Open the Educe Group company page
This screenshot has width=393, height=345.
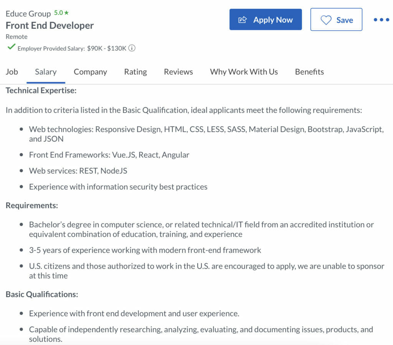[27, 13]
